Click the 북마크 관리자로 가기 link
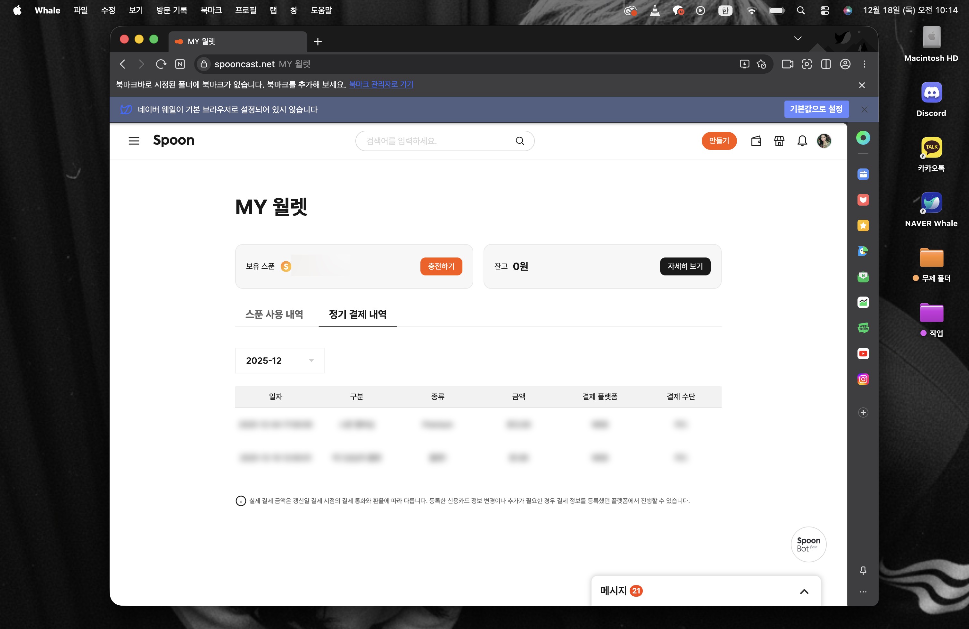 pyautogui.click(x=381, y=84)
